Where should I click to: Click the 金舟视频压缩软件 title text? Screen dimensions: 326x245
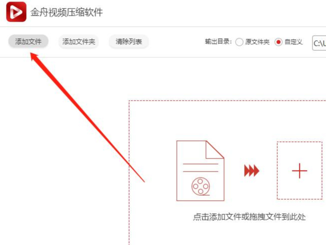(x=66, y=12)
